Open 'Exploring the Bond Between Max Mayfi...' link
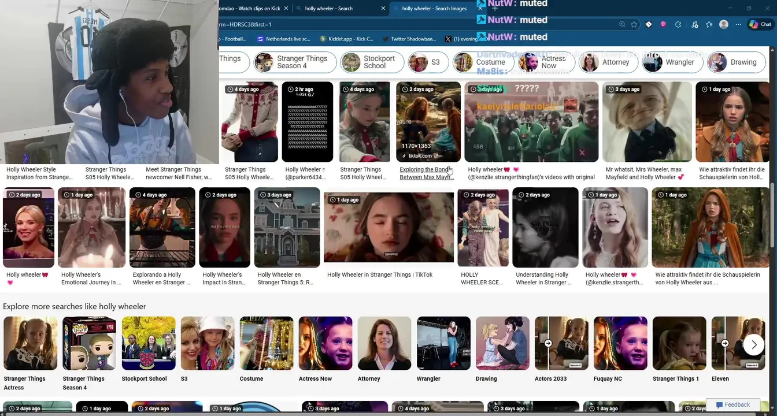The height and width of the screenshot is (416, 777). (x=427, y=173)
